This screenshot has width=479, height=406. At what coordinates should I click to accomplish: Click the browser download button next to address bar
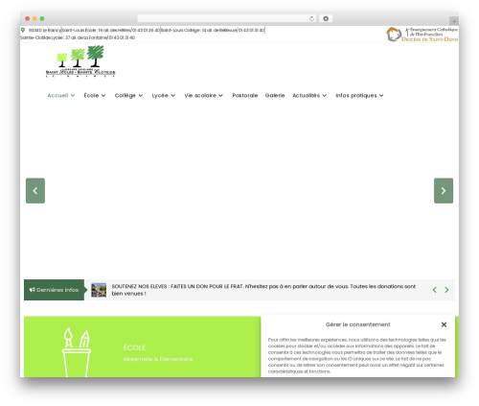326,18
